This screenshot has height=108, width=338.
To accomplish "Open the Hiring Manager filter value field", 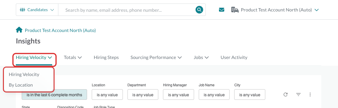I will point(179,95).
